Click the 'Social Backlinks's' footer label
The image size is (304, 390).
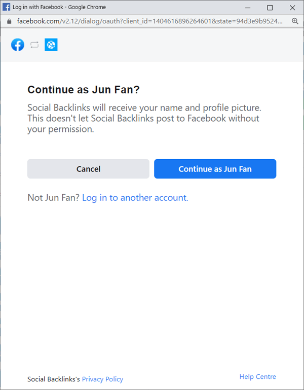coord(54,379)
